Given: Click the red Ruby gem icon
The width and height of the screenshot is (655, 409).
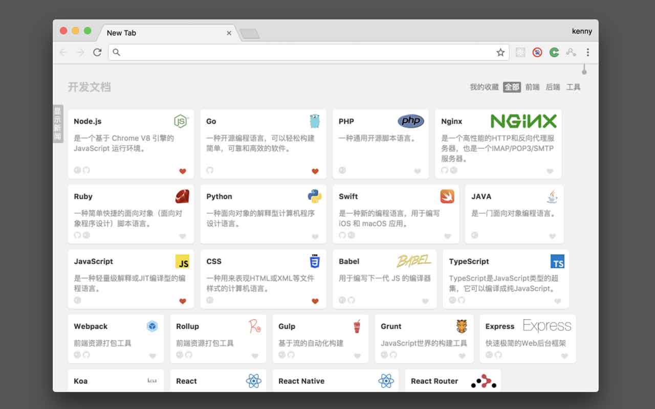Looking at the screenshot, I should (182, 196).
